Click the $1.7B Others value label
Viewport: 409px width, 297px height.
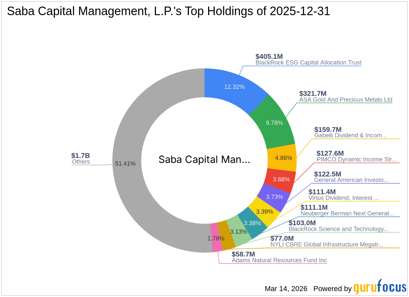[81, 155]
